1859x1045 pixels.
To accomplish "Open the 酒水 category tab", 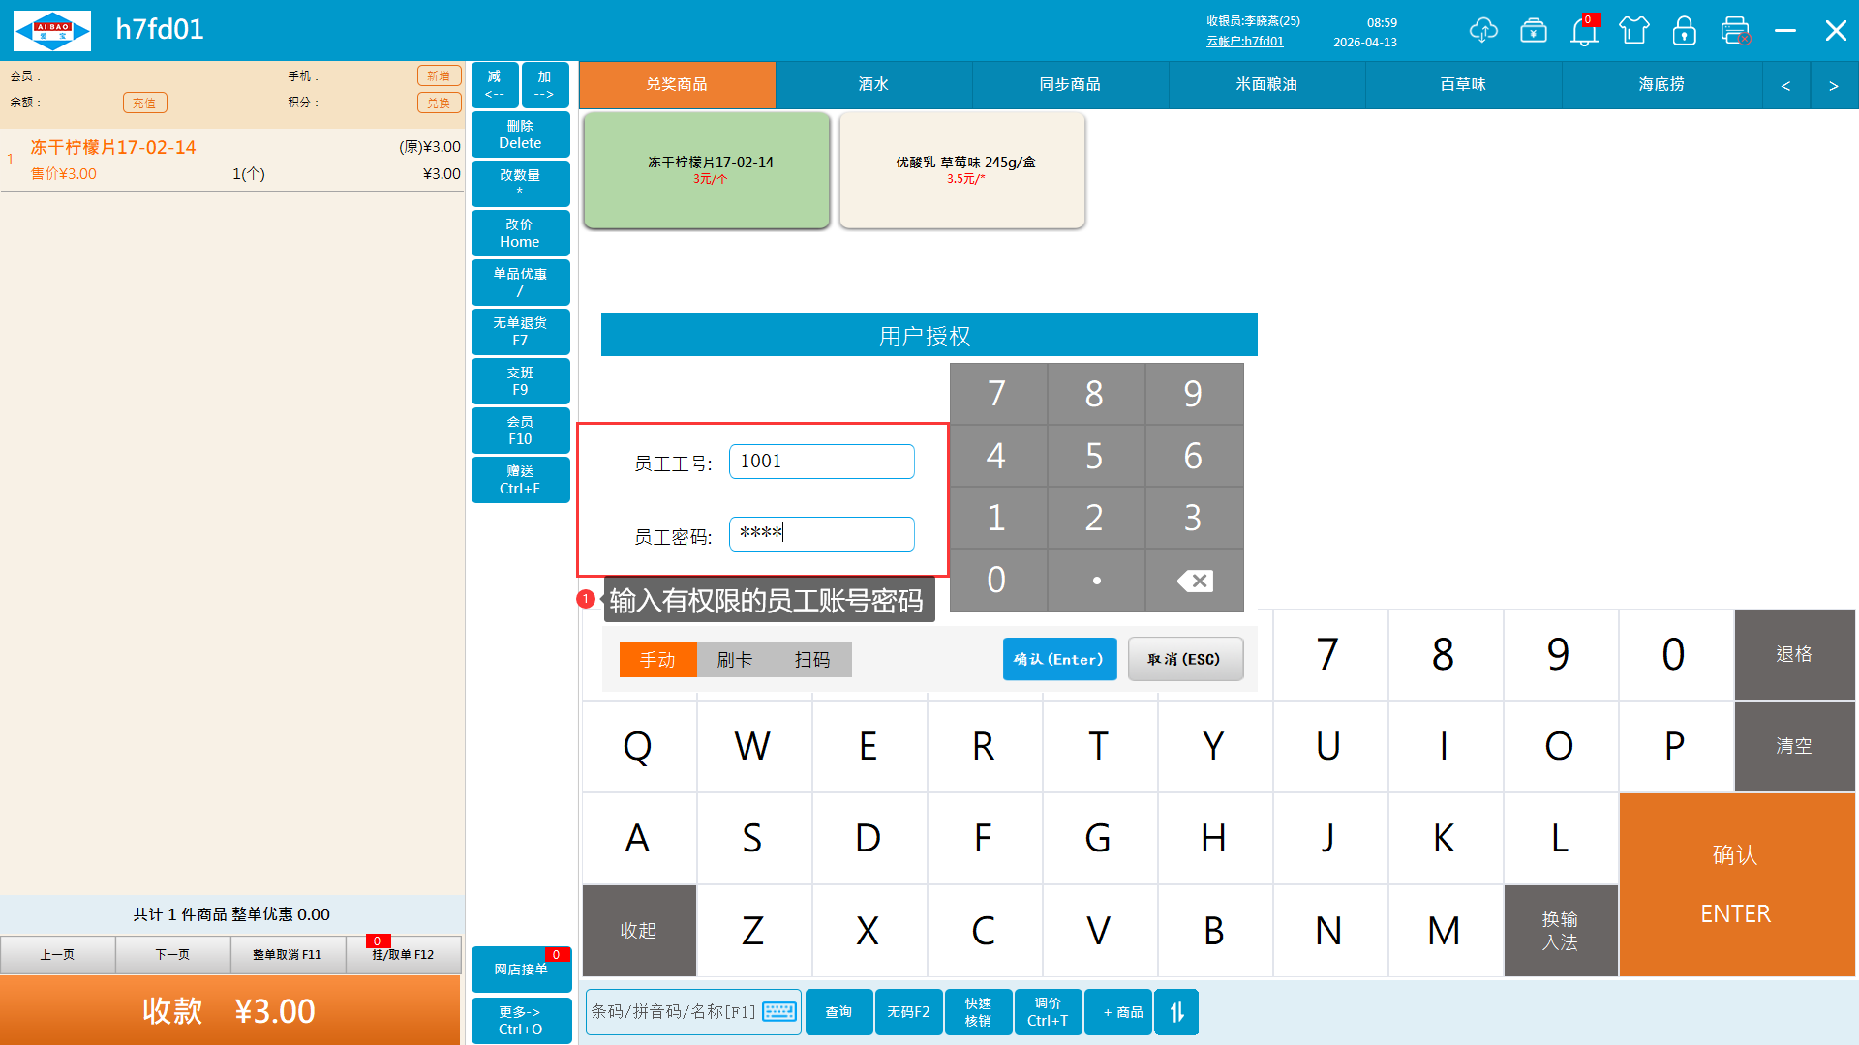I will 873,85.
